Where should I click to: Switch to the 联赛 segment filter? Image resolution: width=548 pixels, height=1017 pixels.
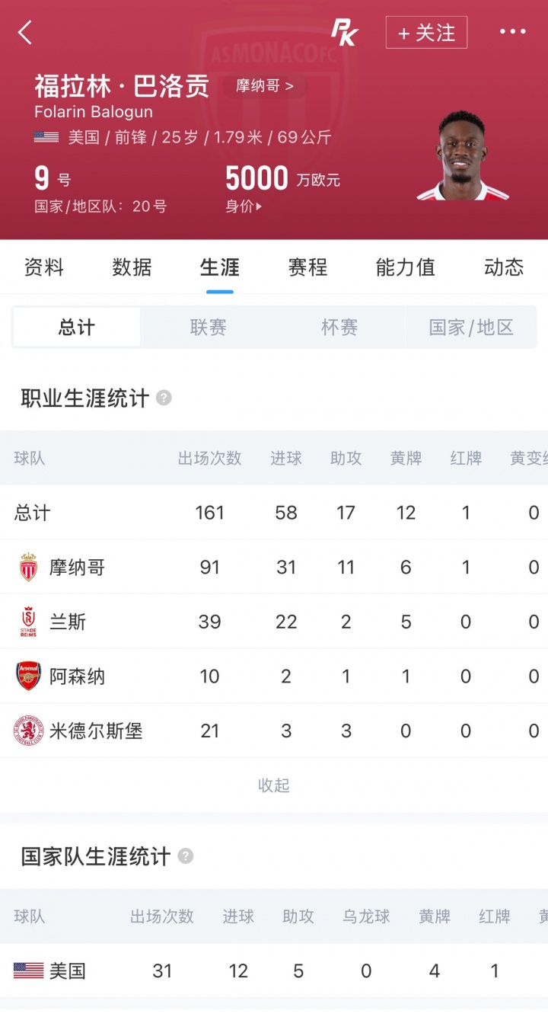click(208, 328)
